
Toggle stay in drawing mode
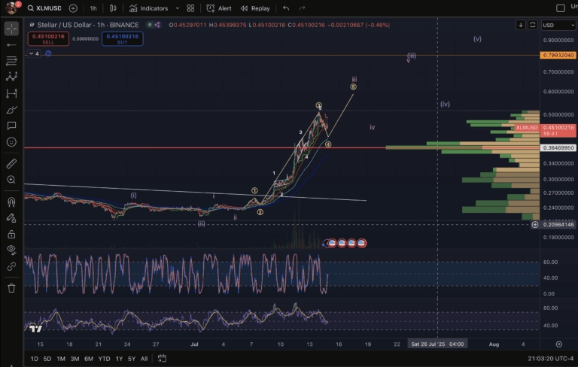pos(11,218)
